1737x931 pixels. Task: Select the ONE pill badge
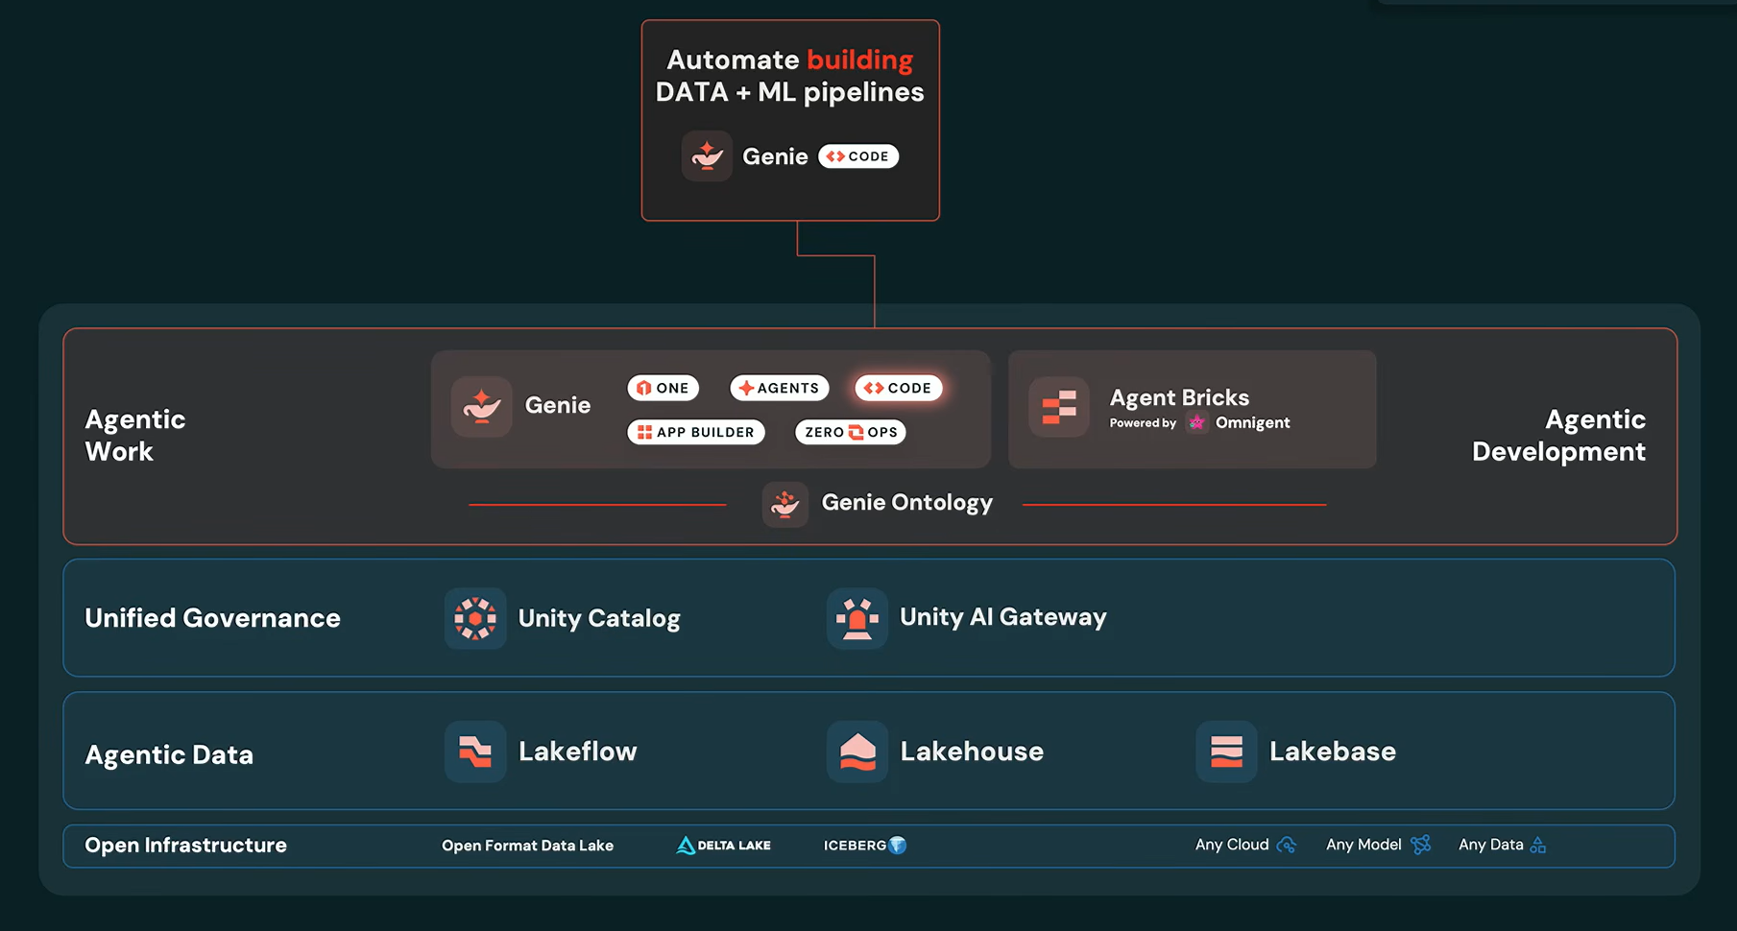663,388
